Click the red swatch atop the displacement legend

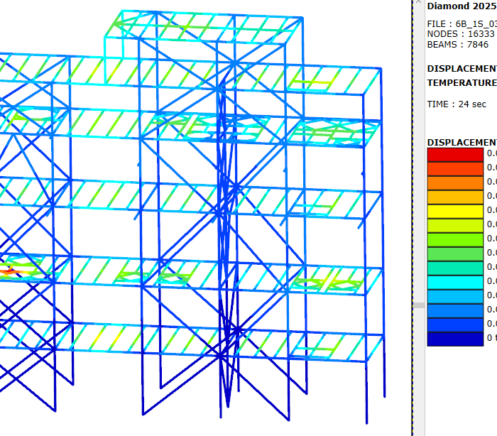[x=454, y=154]
